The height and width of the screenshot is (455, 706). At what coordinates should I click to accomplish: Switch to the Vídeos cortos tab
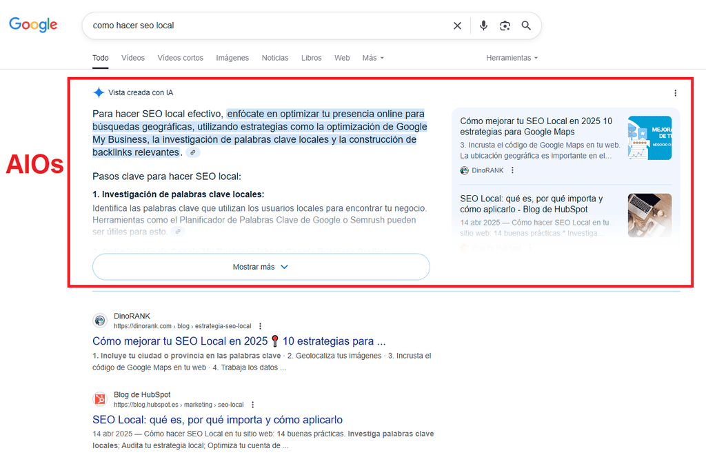[x=180, y=58]
